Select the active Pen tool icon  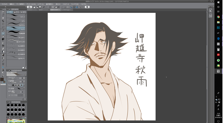click(3, 33)
